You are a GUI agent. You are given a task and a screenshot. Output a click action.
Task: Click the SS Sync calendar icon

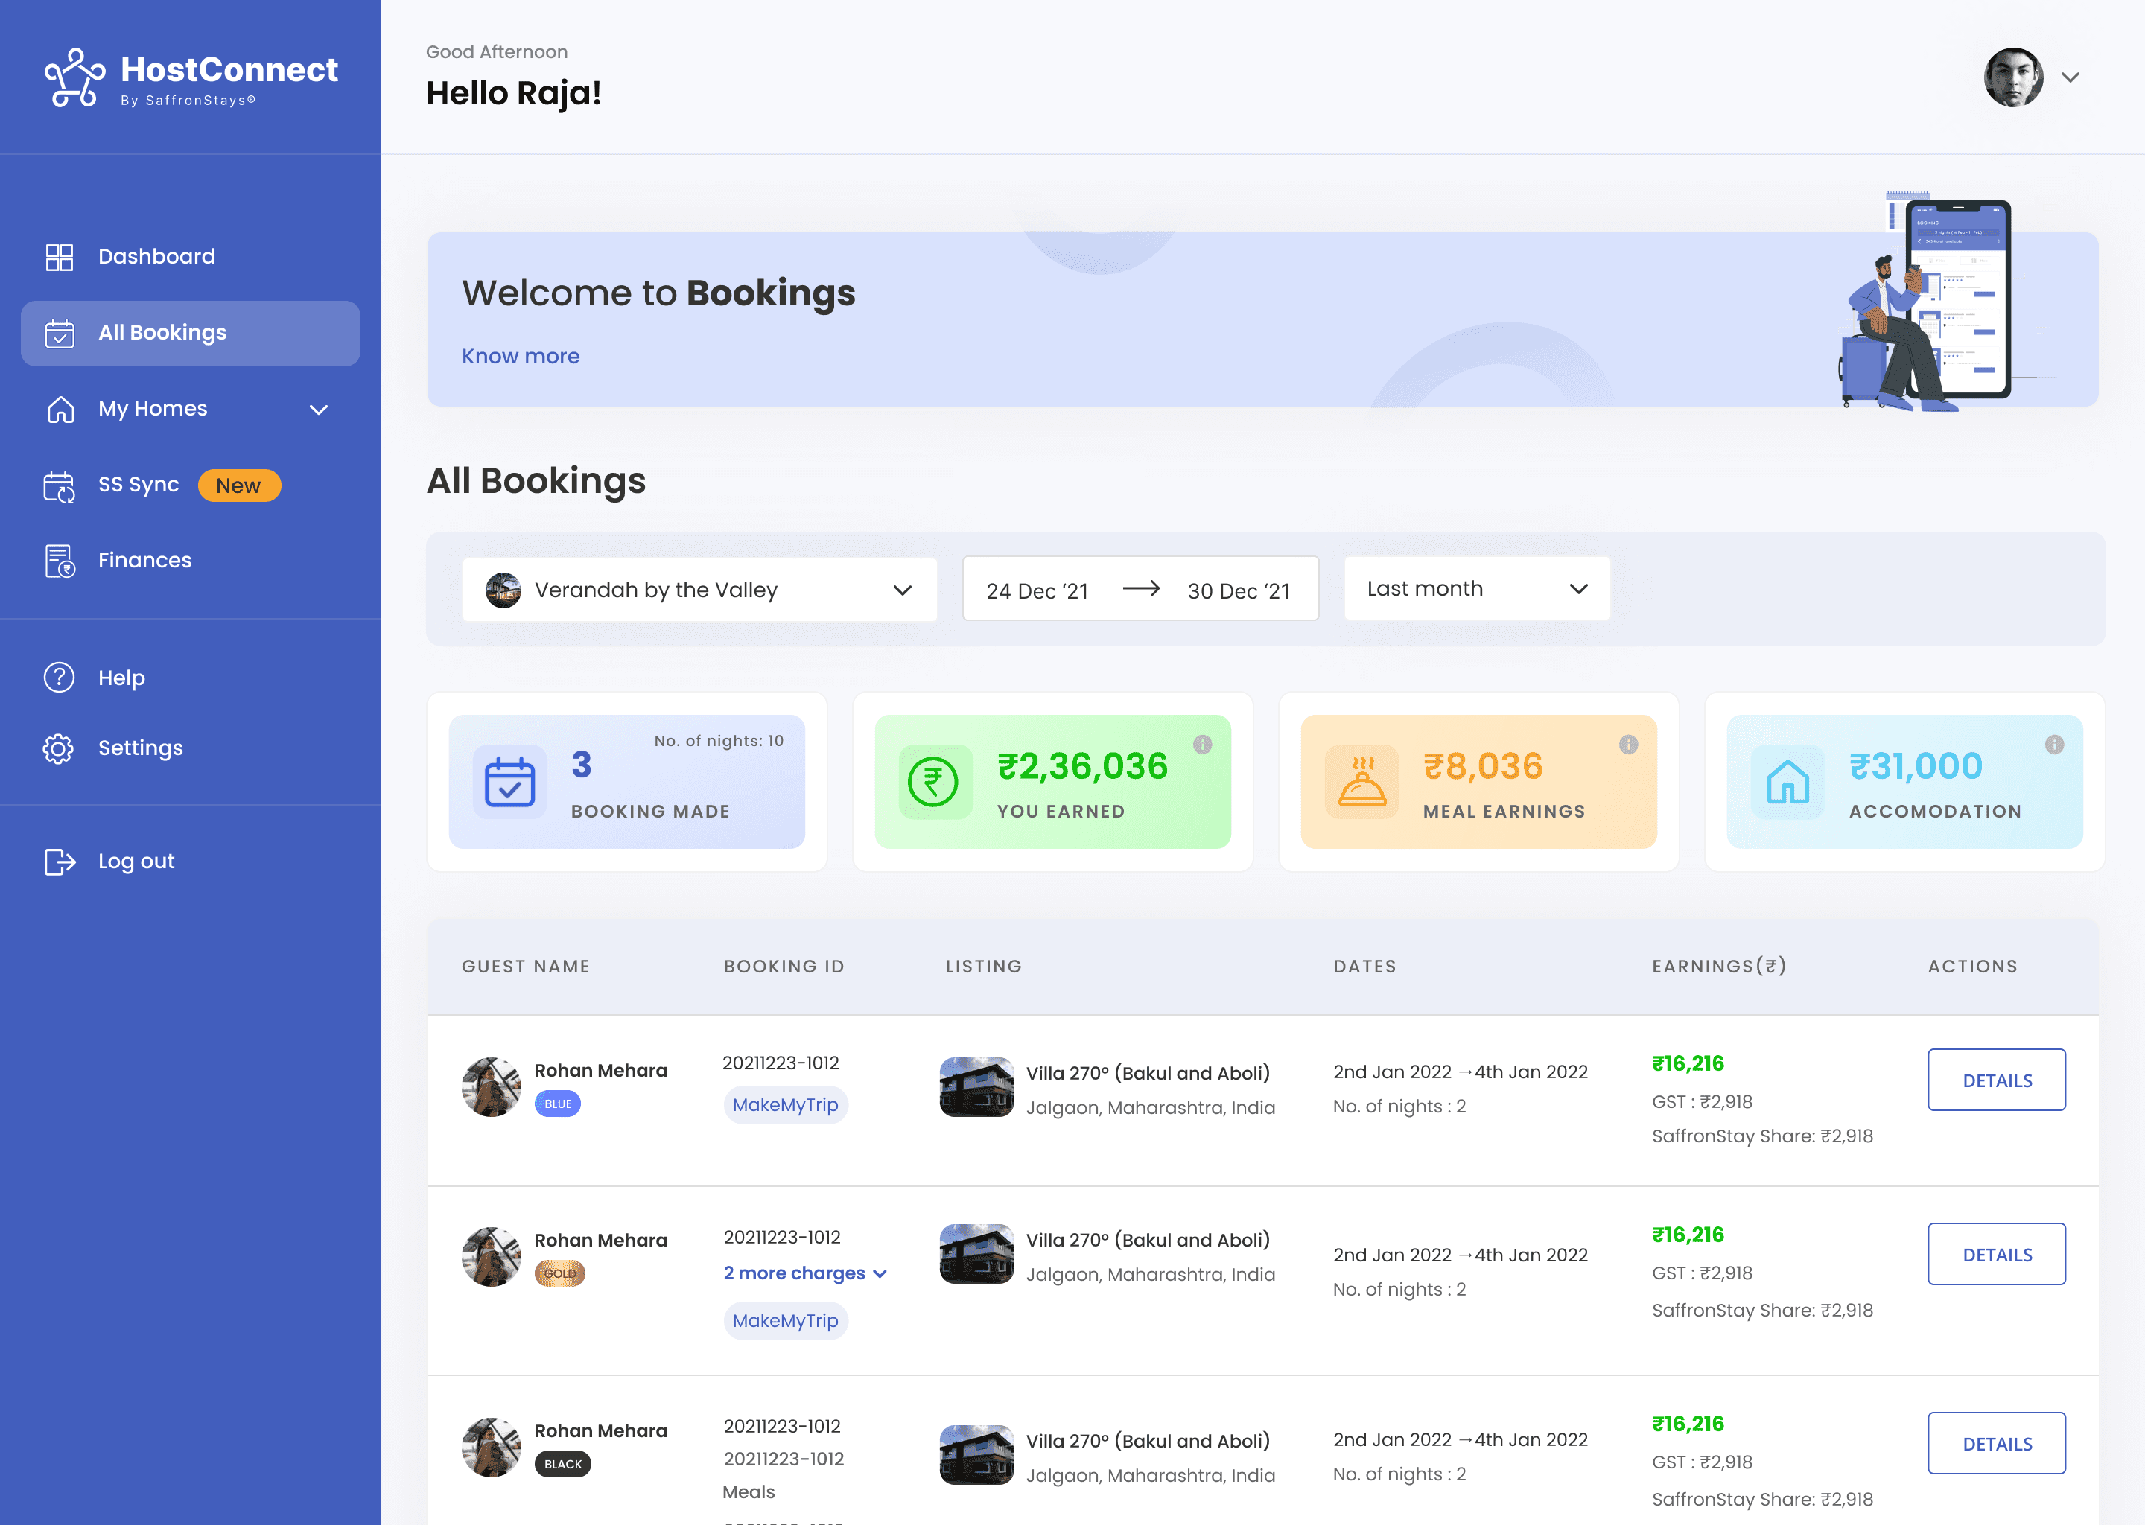tap(59, 486)
